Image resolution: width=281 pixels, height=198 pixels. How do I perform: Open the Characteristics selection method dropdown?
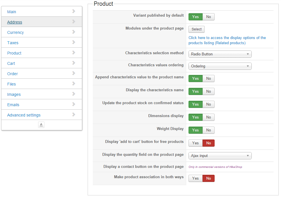(x=220, y=54)
